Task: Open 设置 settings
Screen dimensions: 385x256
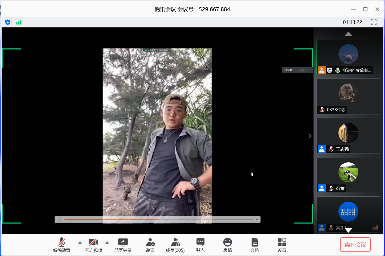Action: click(282, 245)
